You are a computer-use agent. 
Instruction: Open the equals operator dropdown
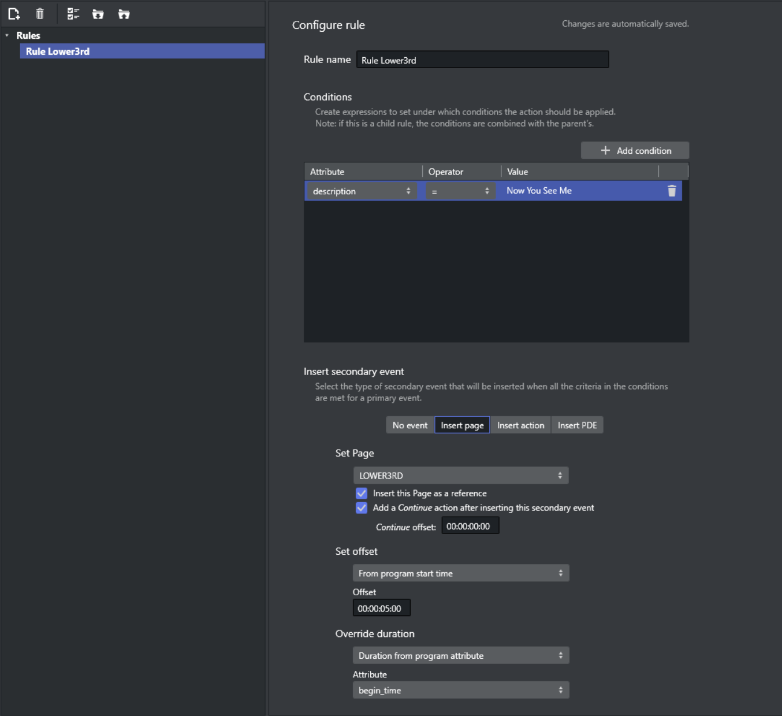click(460, 191)
